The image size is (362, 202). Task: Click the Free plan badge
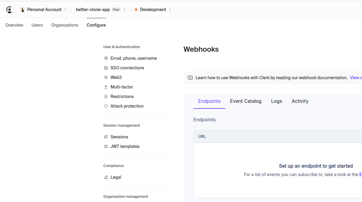tap(116, 9)
